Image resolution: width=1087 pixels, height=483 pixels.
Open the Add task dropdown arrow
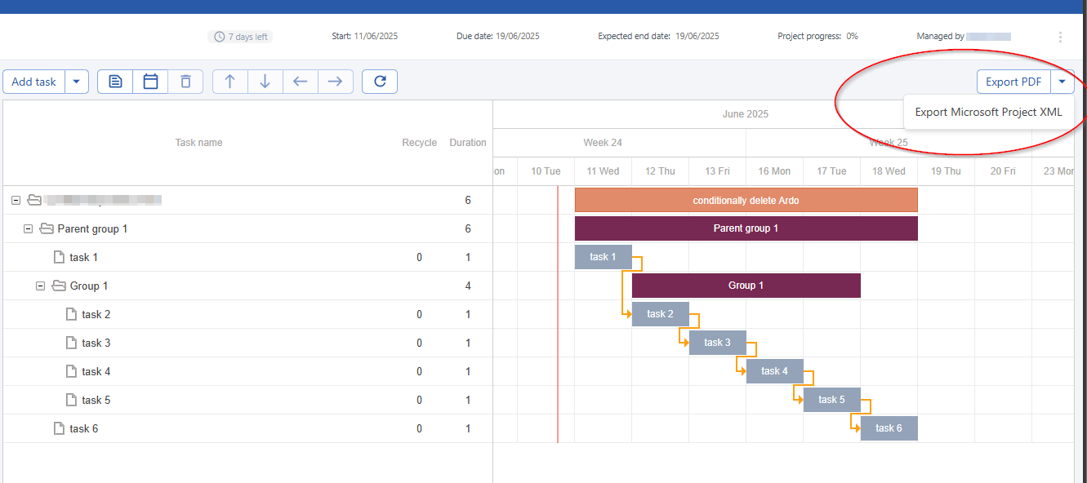tap(77, 82)
